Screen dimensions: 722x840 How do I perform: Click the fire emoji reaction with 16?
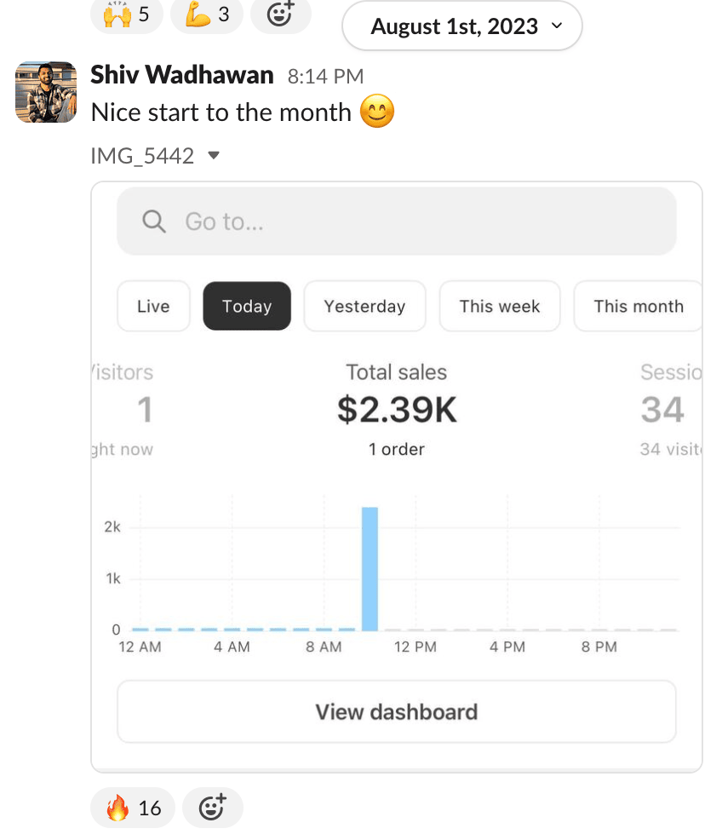133,808
